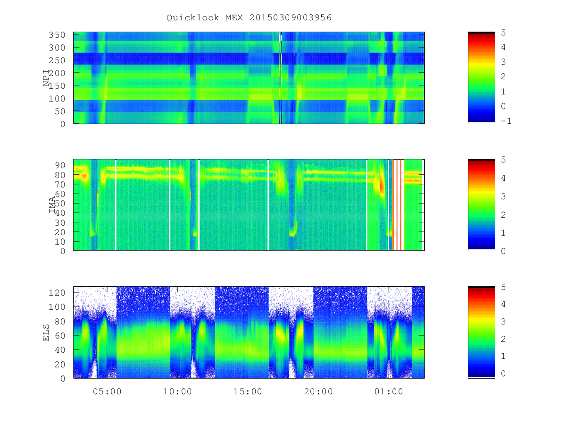Click the 5 label on NPI colorbar
The width and height of the screenshot is (566, 425).
pos(504,33)
